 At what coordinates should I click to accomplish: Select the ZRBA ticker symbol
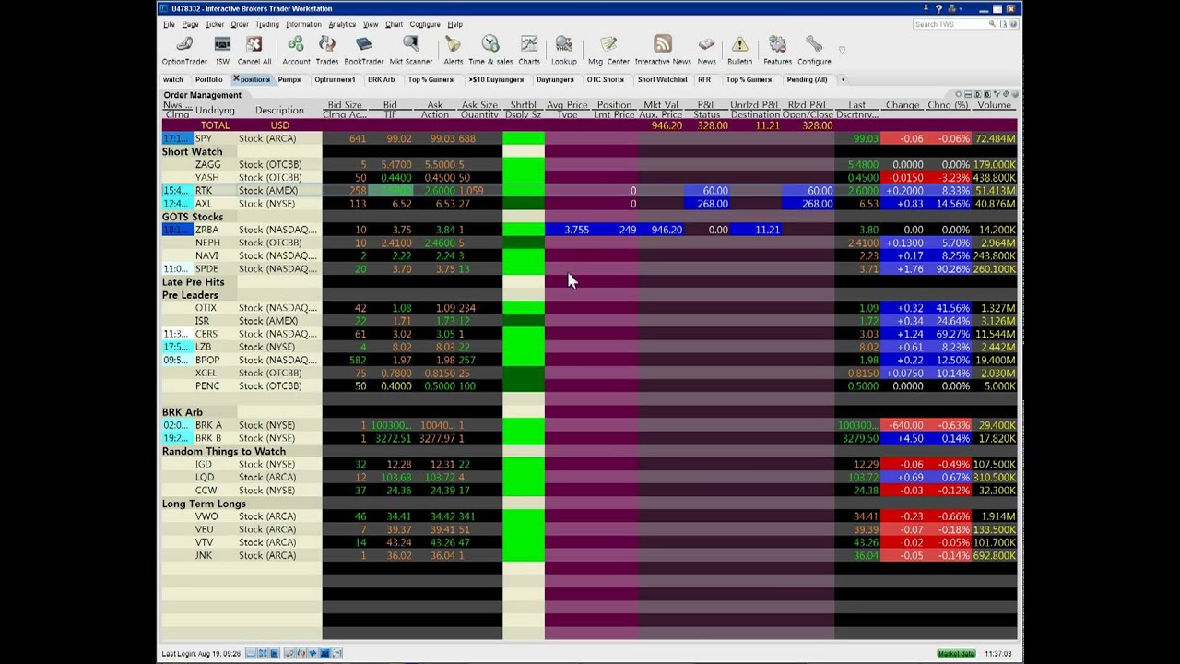(x=206, y=230)
